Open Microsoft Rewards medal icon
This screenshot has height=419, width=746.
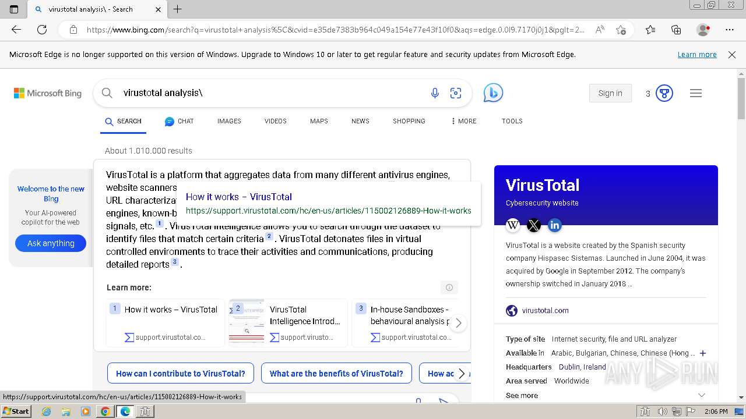click(x=664, y=93)
